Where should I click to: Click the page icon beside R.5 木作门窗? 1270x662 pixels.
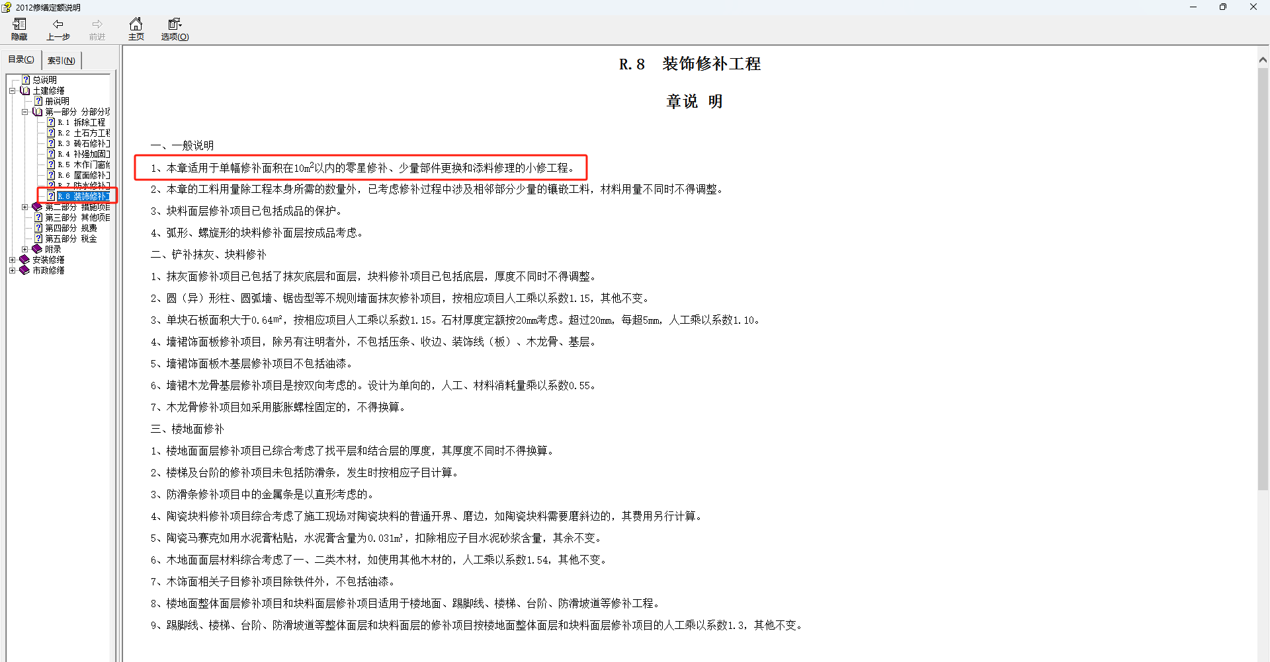(x=51, y=165)
